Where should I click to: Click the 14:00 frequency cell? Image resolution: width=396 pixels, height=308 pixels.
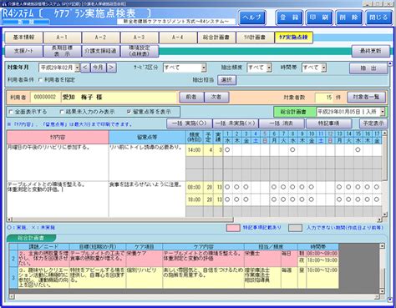[x=195, y=150]
